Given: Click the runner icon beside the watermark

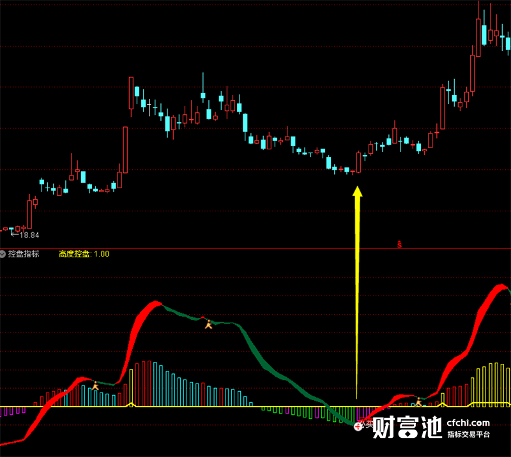Looking at the screenshot, I should [x=418, y=402].
